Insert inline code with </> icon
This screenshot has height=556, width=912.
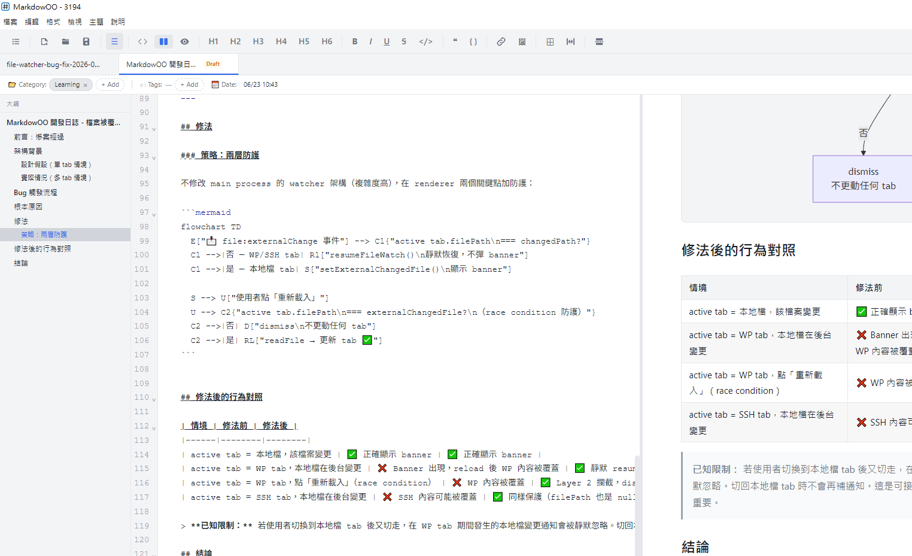coord(425,42)
